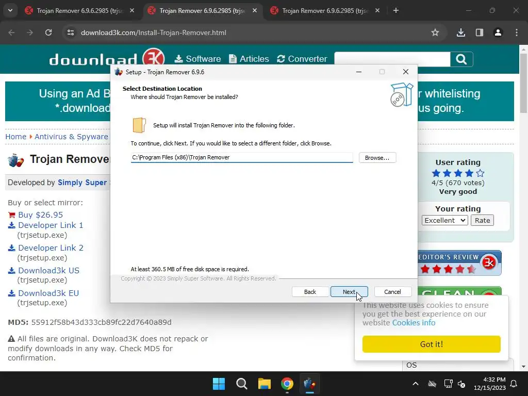Viewport: 528px width, 396px height.
Task: Open Articles section on Download3k
Action: [249, 59]
